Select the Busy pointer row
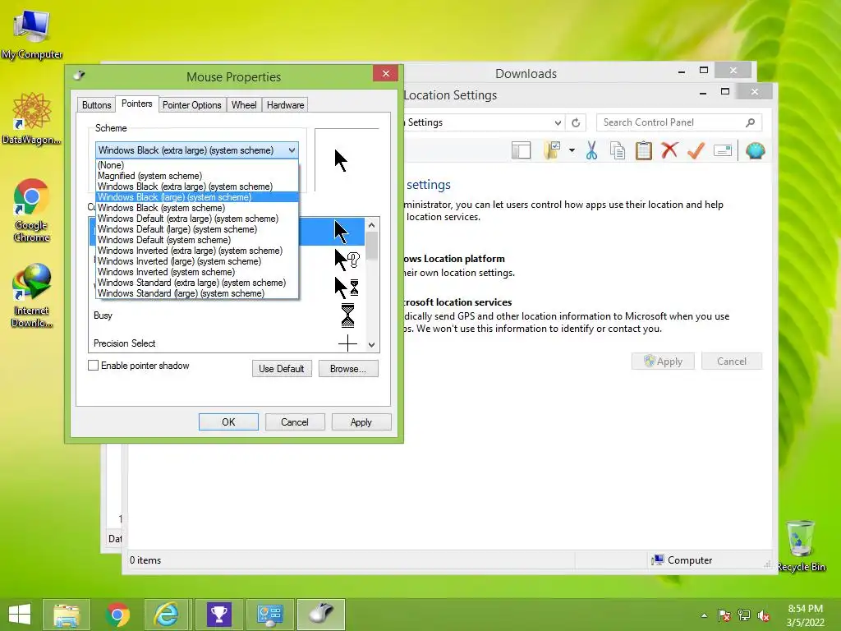The height and width of the screenshot is (631, 841). [x=227, y=315]
